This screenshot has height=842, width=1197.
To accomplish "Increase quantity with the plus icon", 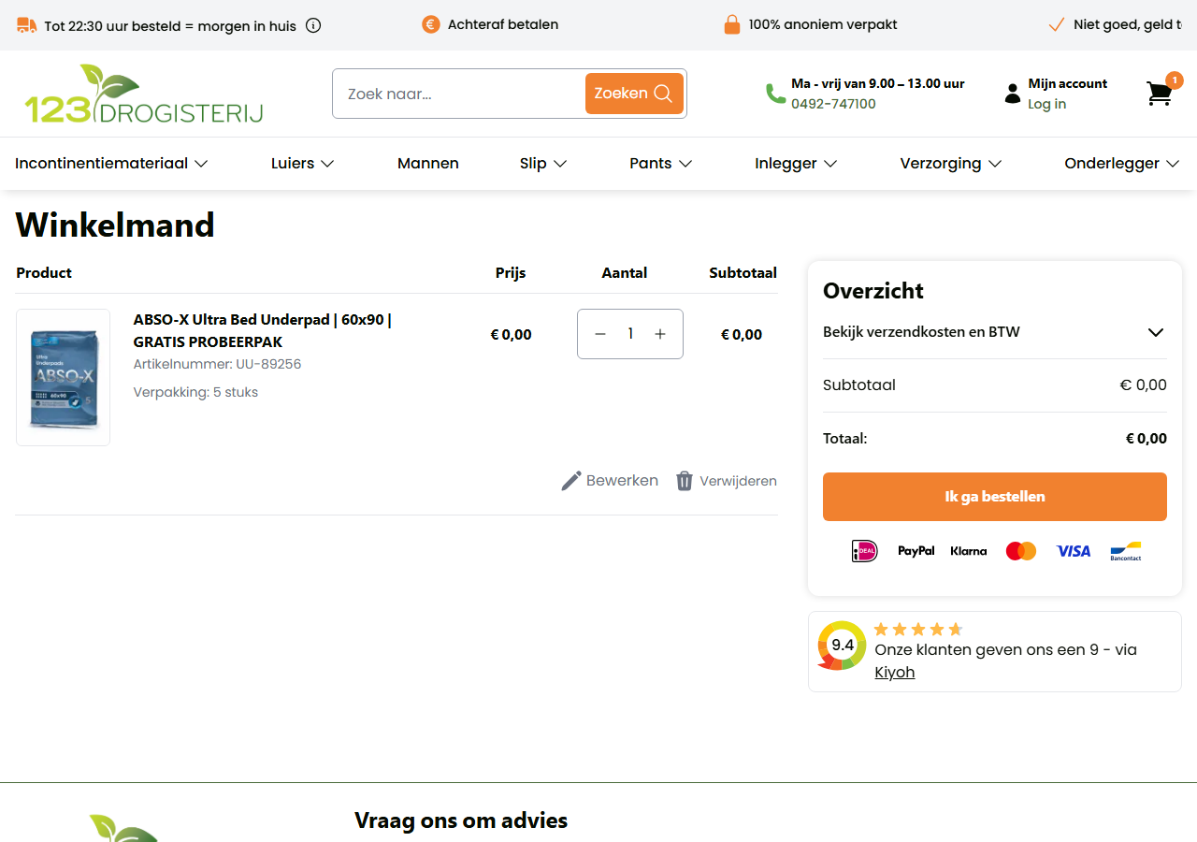I will (660, 334).
